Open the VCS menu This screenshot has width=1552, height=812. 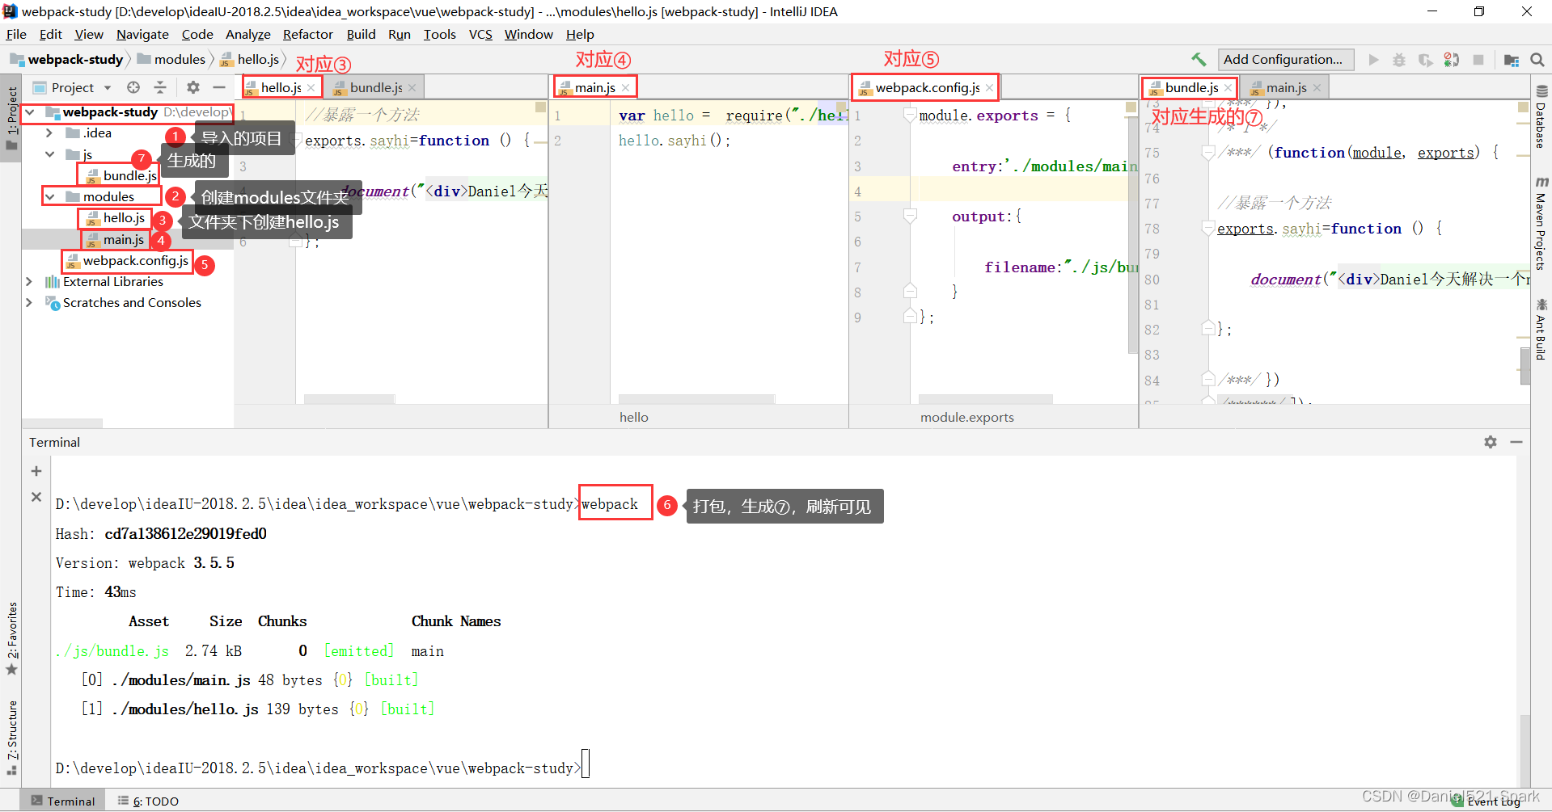[x=480, y=34]
